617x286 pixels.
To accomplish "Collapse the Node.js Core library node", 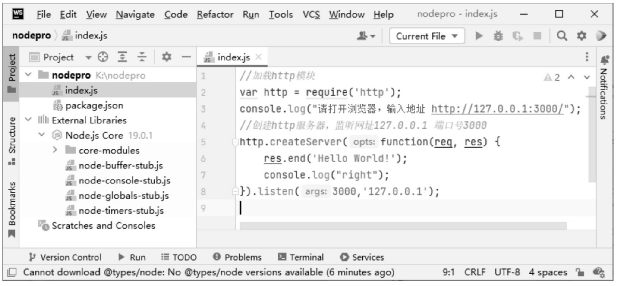I will pyautogui.click(x=42, y=135).
